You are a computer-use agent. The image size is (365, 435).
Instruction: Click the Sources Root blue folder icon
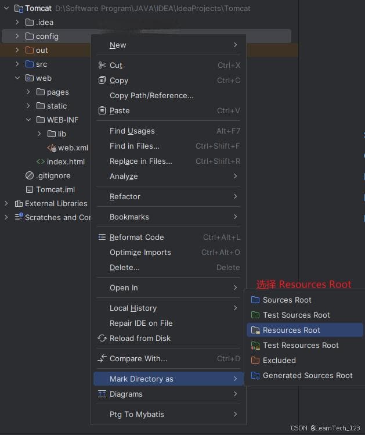[x=255, y=300]
